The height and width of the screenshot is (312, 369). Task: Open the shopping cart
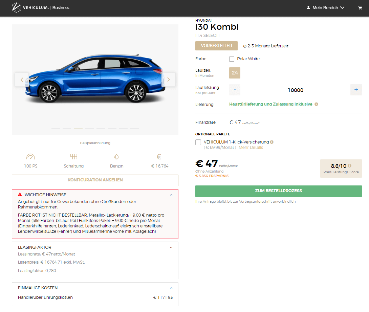[360, 8]
